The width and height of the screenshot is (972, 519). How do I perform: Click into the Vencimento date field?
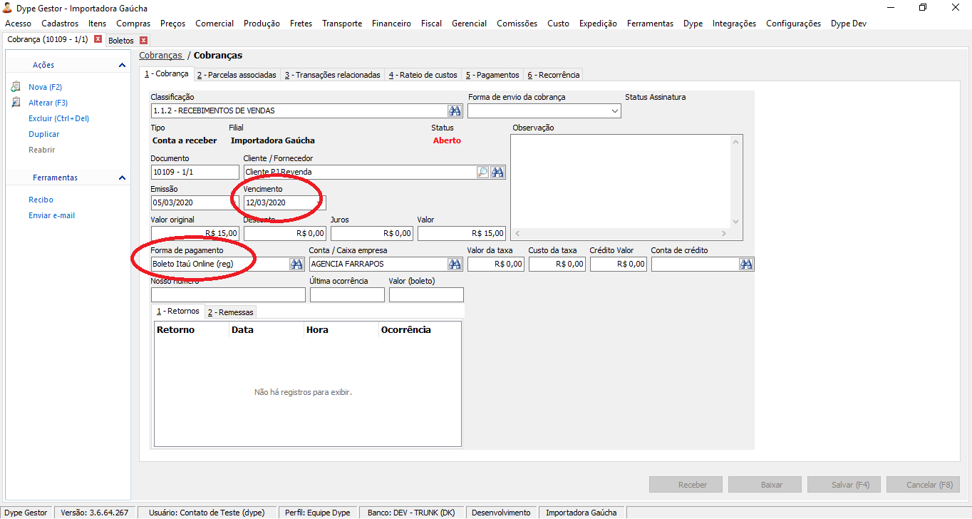click(x=285, y=202)
